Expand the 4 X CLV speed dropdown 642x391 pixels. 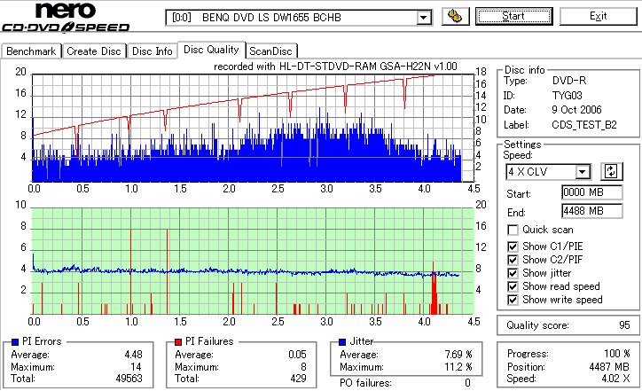(x=582, y=171)
